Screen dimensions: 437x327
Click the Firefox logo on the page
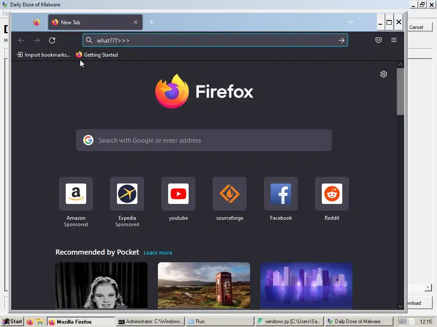click(x=204, y=91)
